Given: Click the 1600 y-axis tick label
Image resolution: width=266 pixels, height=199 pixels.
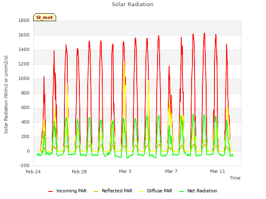Looking at the screenshot, I should tap(24, 35).
